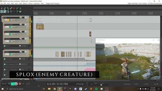Toggle auto-crossfade toolbar icon
The image size is (162, 91).
pyautogui.click(x=2, y=12)
